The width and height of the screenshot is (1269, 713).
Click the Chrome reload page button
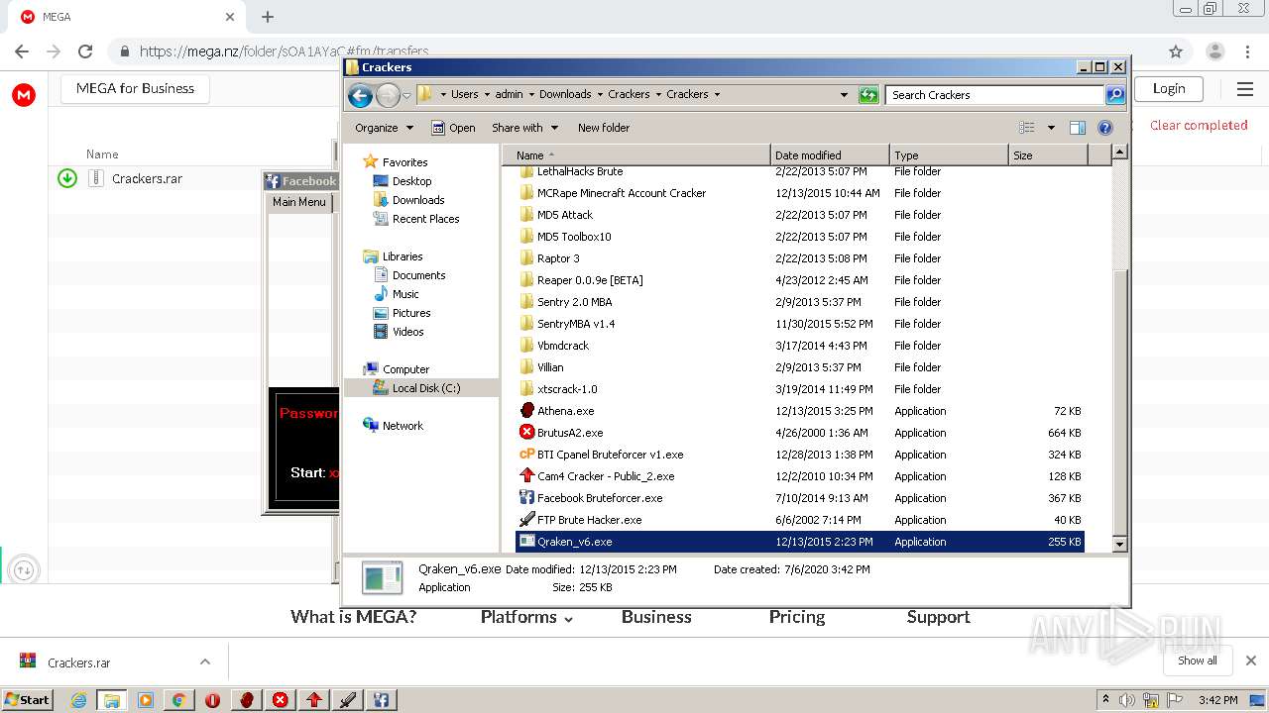pyautogui.click(x=85, y=51)
